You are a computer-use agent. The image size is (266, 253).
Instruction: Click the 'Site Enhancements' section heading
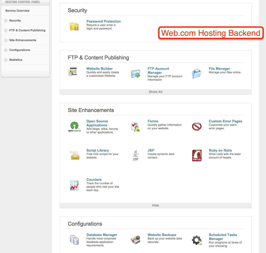click(x=91, y=110)
